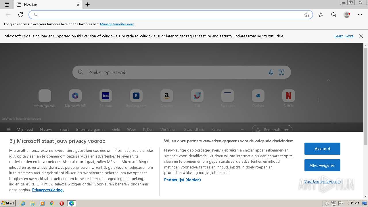Image resolution: width=368 pixels, height=207 pixels.
Task: Click the clock showing 3:13 PM
Action: click(353, 203)
